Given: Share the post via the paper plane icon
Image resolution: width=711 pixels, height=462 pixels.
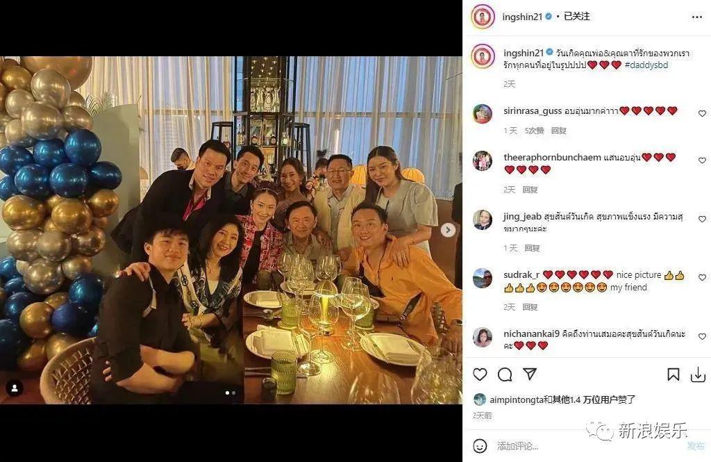Looking at the screenshot, I should 530,374.
